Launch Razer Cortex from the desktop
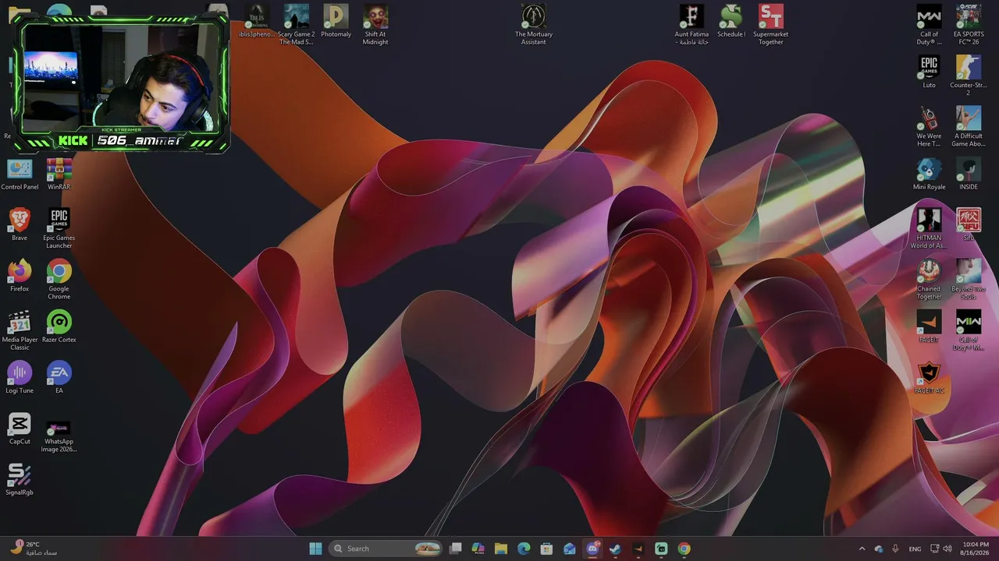Image resolution: width=999 pixels, height=561 pixels. click(x=59, y=326)
